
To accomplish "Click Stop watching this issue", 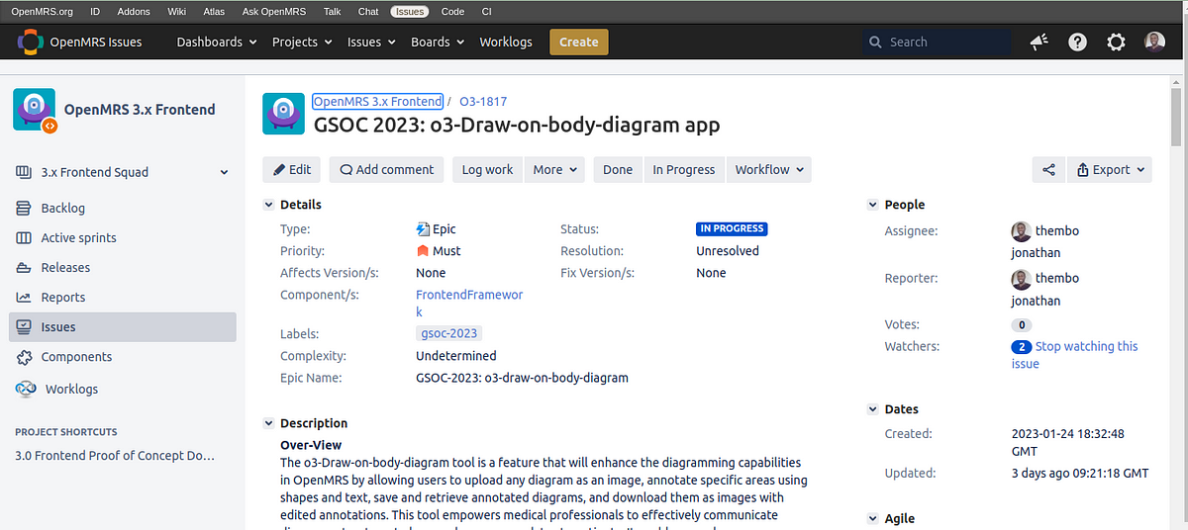I will pyautogui.click(x=1074, y=355).
